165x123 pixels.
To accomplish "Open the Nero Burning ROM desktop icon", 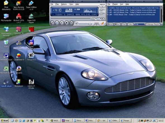I will click(19, 6).
